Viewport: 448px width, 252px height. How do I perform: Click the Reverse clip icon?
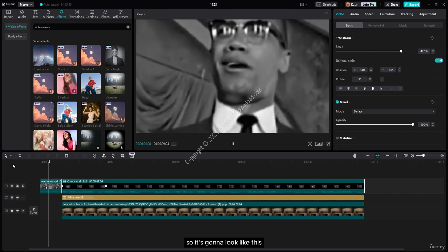(94, 156)
